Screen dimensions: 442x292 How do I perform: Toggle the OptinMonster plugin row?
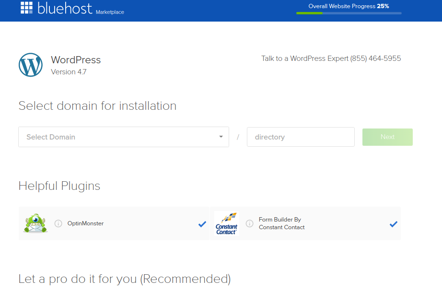[x=114, y=223]
